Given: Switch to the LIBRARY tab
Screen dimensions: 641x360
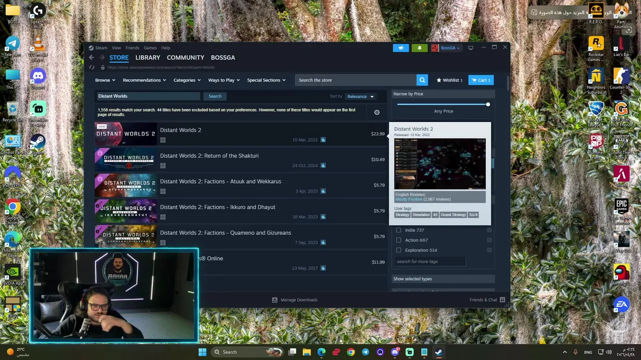Looking at the screenshot, I should (x=148, y=57).
